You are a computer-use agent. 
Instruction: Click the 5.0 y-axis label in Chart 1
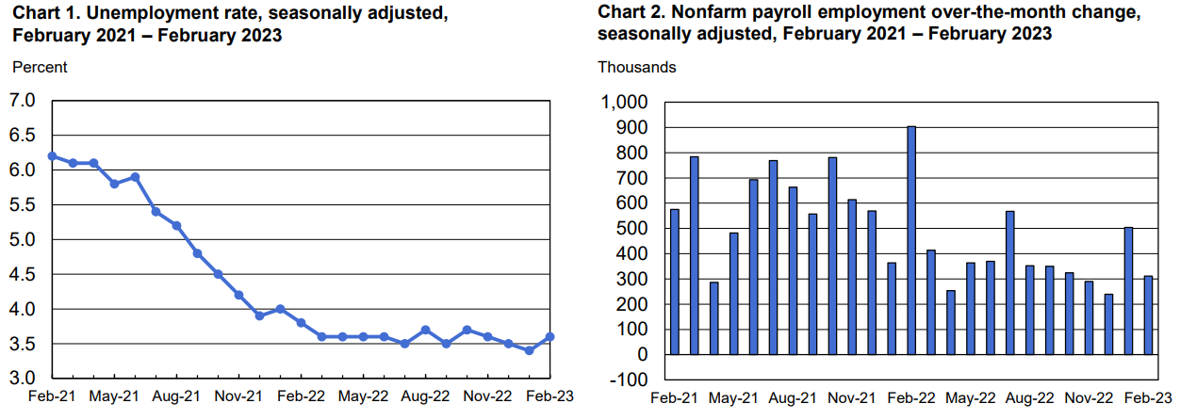pyautogui.click(x=22, y=239)
